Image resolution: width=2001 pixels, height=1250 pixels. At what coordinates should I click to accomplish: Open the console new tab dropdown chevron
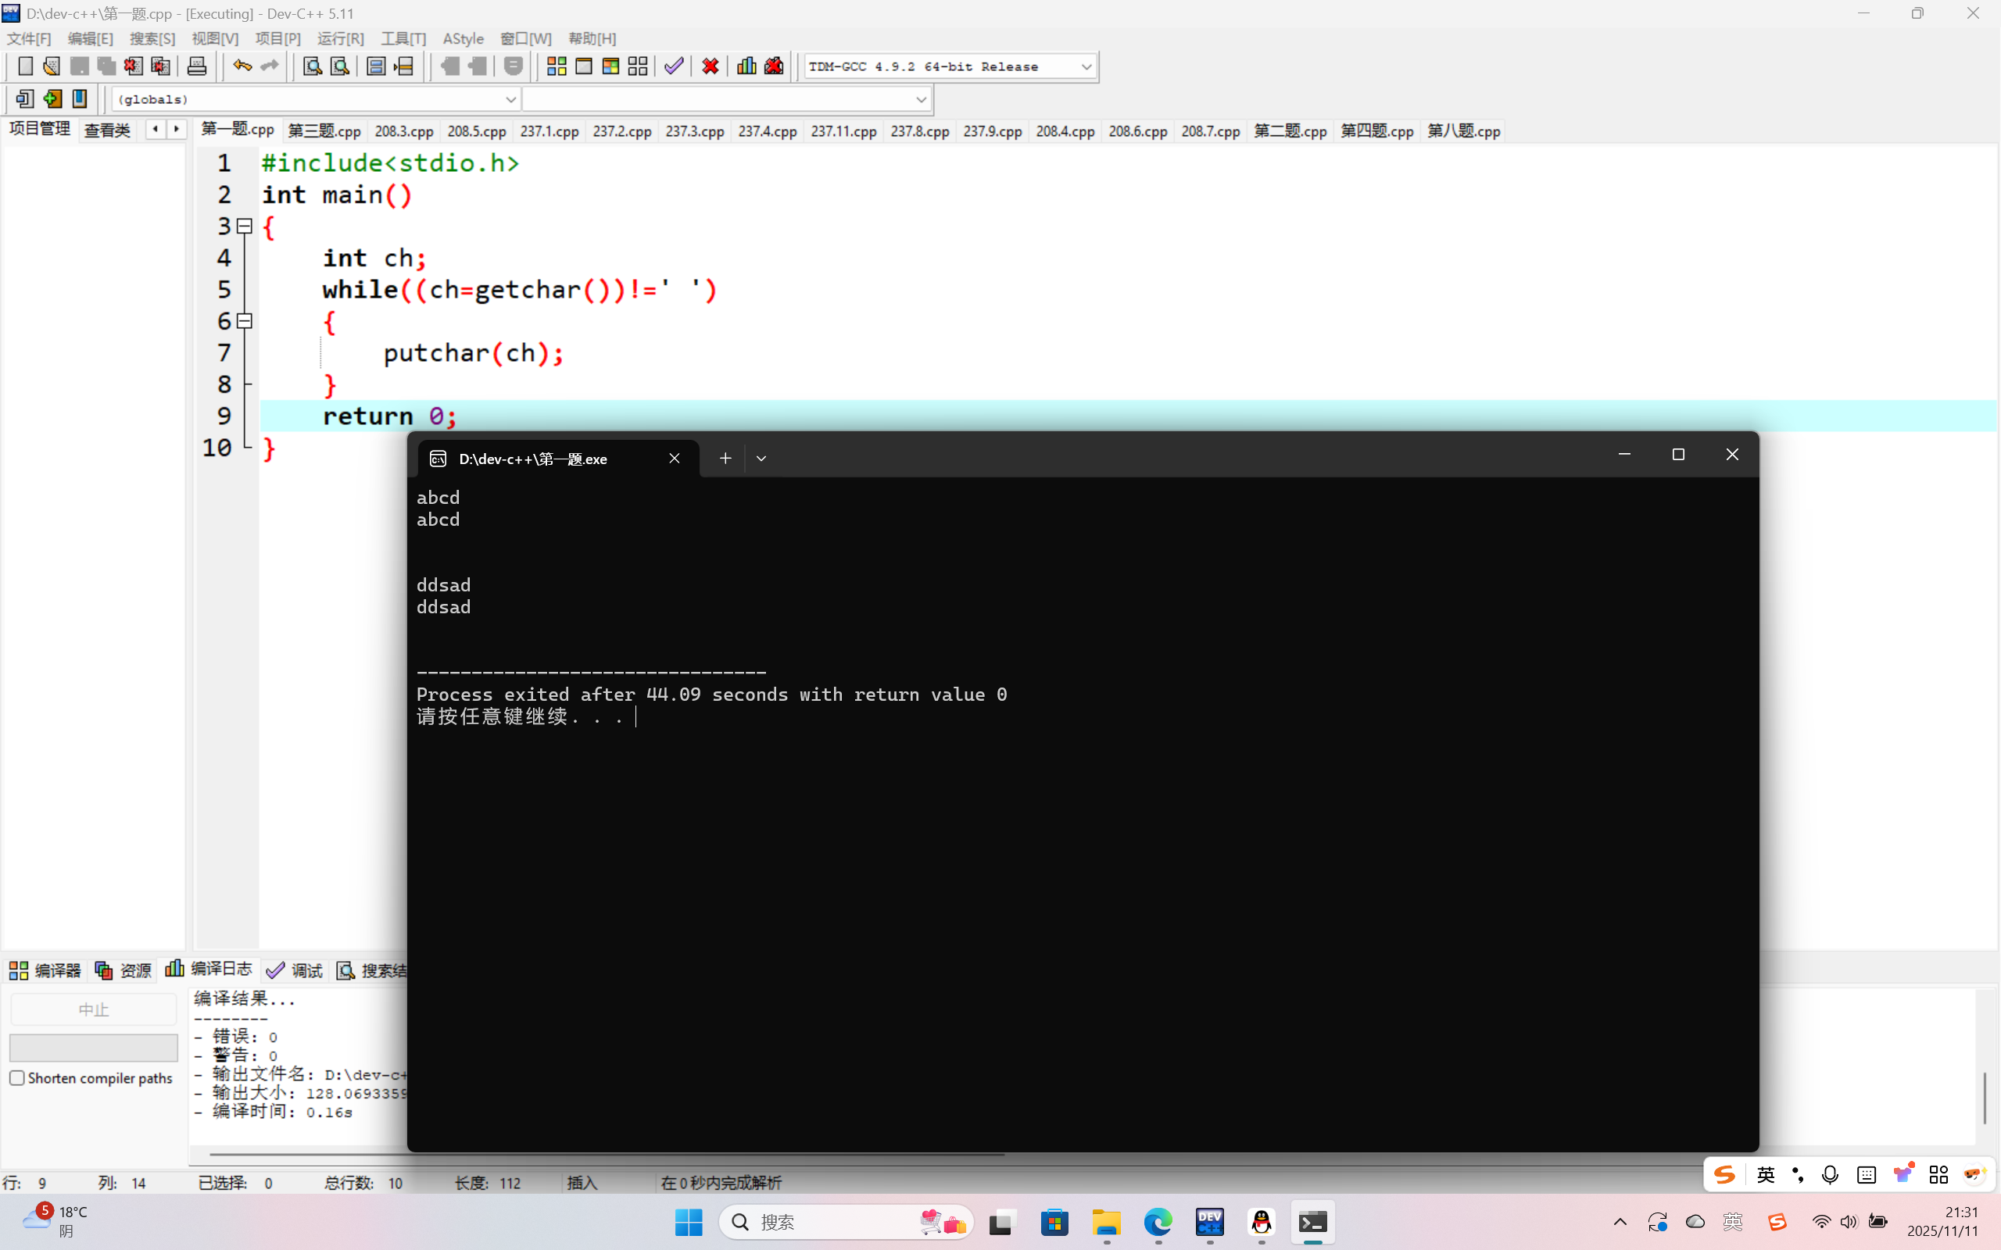pyautogui.click(x=761, y=458)
